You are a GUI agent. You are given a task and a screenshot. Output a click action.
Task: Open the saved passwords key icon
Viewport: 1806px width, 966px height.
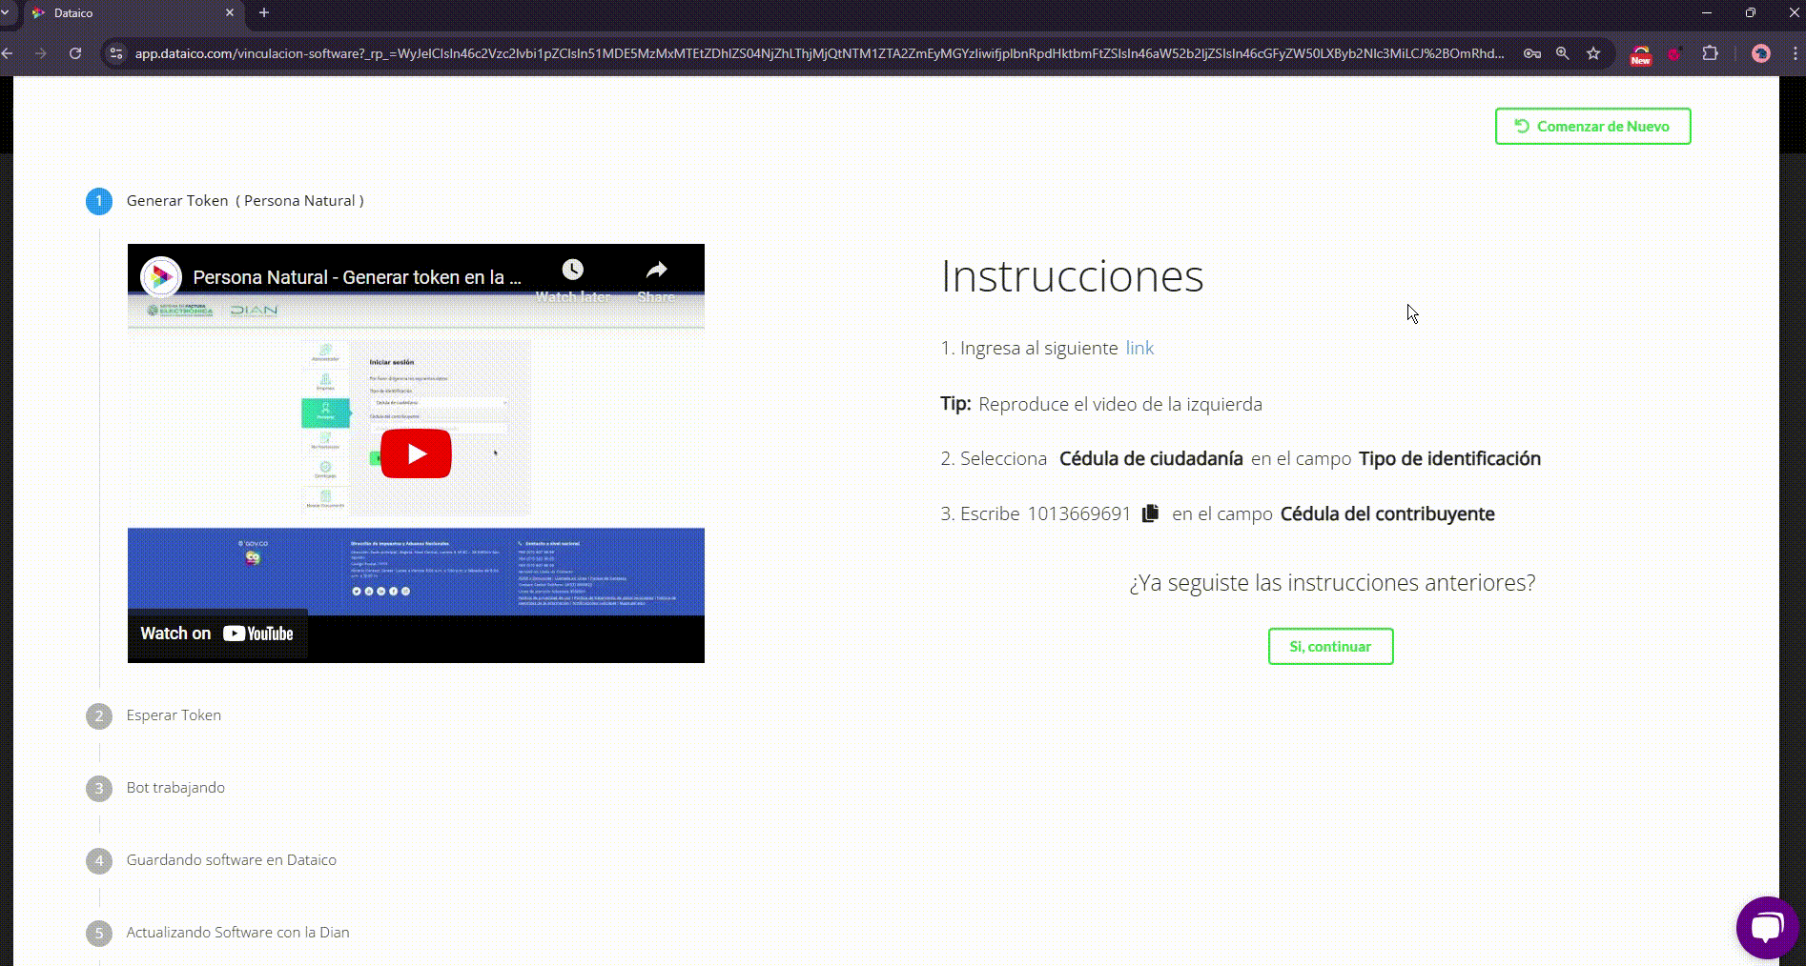(x=1532, y=53)
